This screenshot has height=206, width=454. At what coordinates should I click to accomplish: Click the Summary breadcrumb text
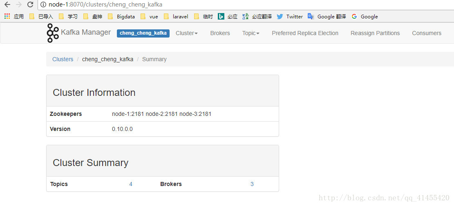click(x=154, y=59)
